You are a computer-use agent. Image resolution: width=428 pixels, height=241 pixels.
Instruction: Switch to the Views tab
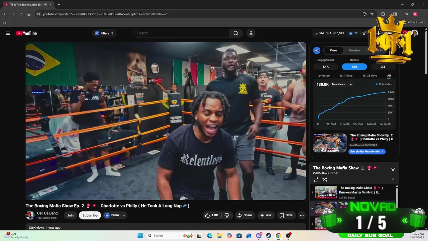click(334, 50)
